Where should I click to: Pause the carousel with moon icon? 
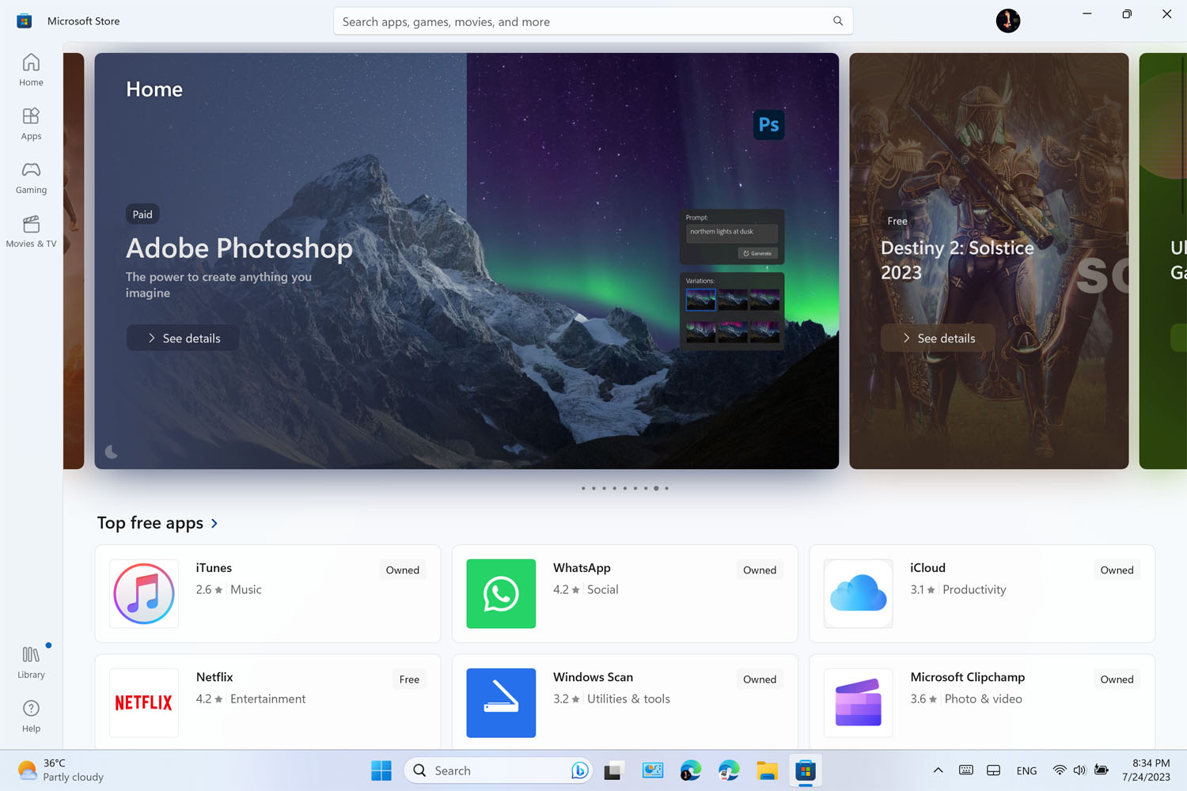(x=112, y=452)
